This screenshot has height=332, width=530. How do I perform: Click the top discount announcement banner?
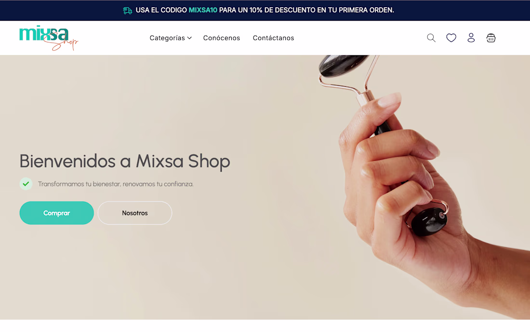(x=265, y=10)
